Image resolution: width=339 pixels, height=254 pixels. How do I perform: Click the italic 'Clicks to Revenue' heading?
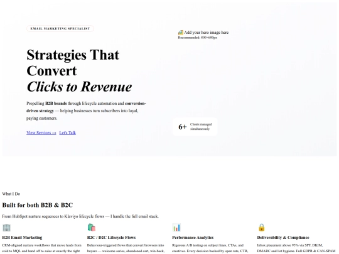tap(79, 87)
